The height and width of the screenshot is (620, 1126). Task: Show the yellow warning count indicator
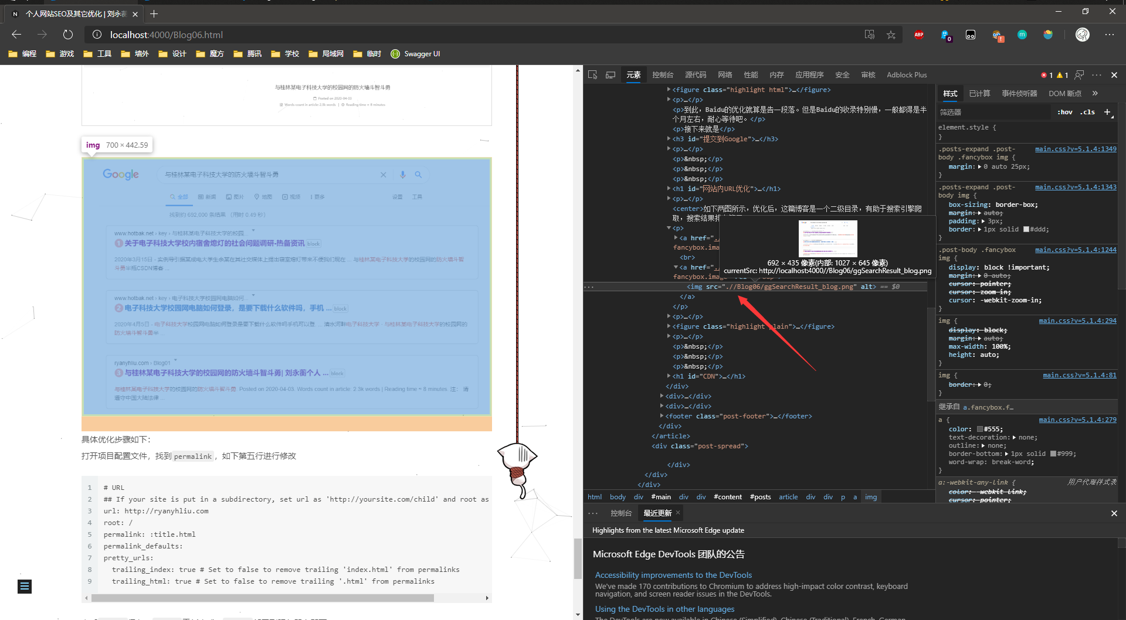[1063, 75]
